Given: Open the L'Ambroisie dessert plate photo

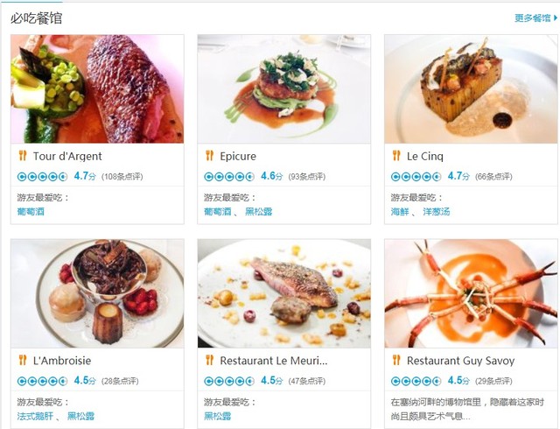Looking at the screenshot, I should click(97, 293).
